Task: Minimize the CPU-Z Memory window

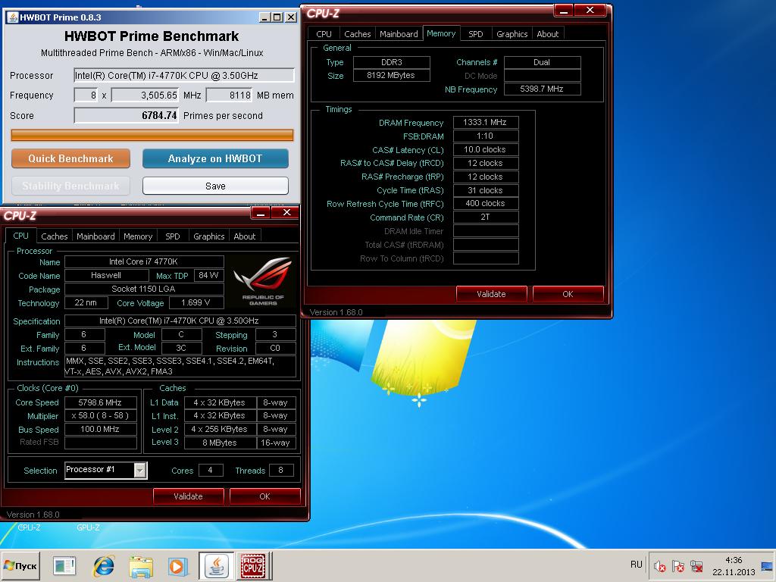Action: (564, 11)
